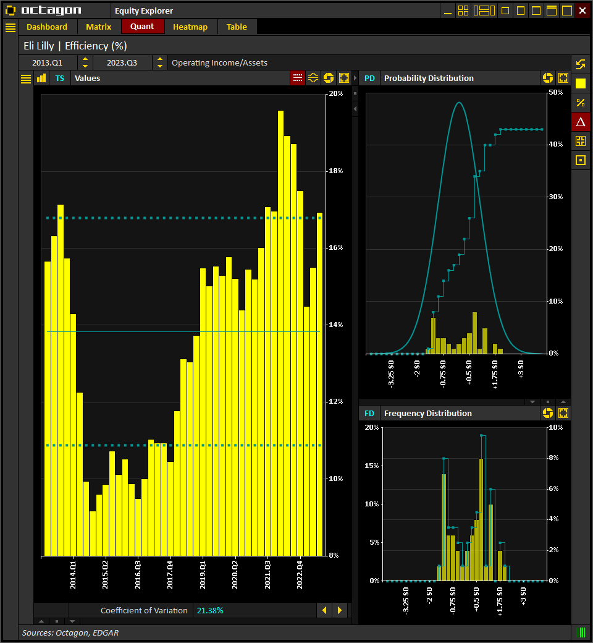Click the Eli Lilly | Efficiency (%) heading
Viewport: 593px width, 643px height.
click(x=75, y=46)
